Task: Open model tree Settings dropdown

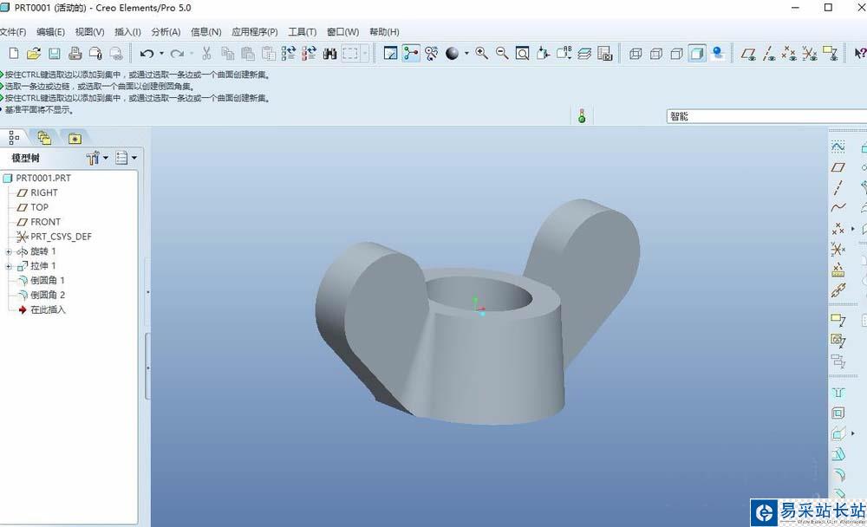Action: pos(97,158)
